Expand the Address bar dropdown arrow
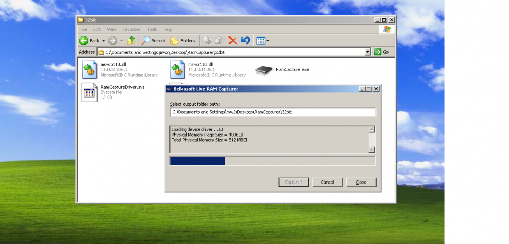 tap(367, 52)
